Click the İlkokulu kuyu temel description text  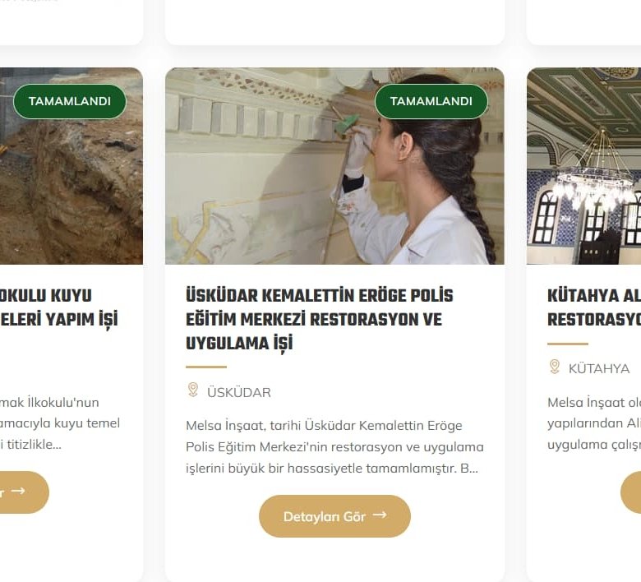point(60,423)
